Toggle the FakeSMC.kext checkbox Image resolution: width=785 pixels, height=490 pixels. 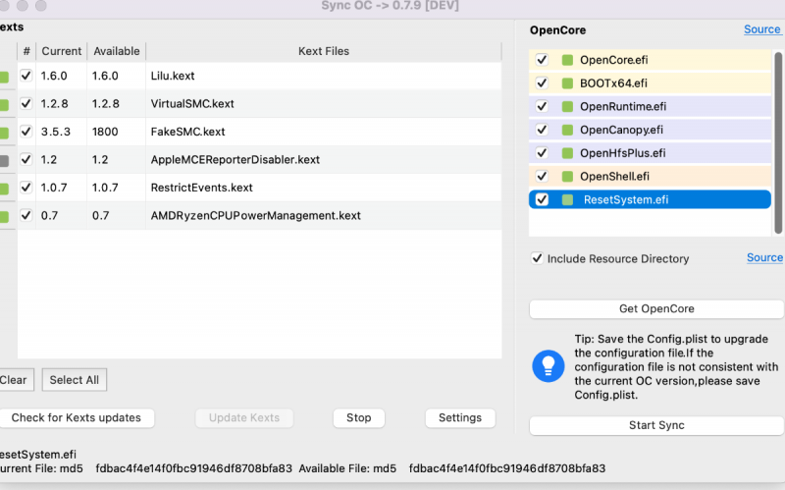(26, 132)
